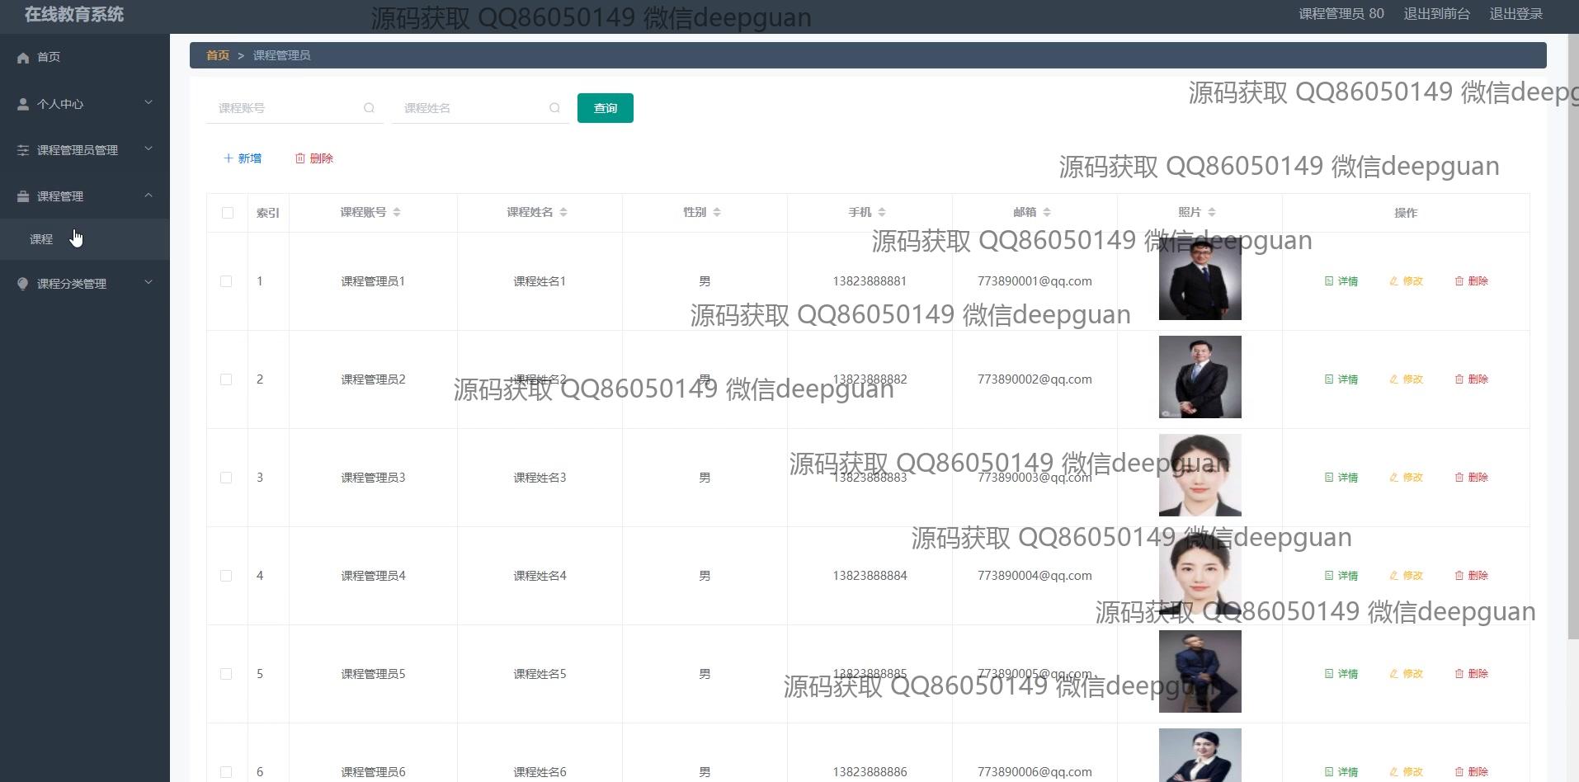Click 退出到前台 in top bar
Image resolution: width=1579 pixels, height=782 pixels.
click(1437, 14)
